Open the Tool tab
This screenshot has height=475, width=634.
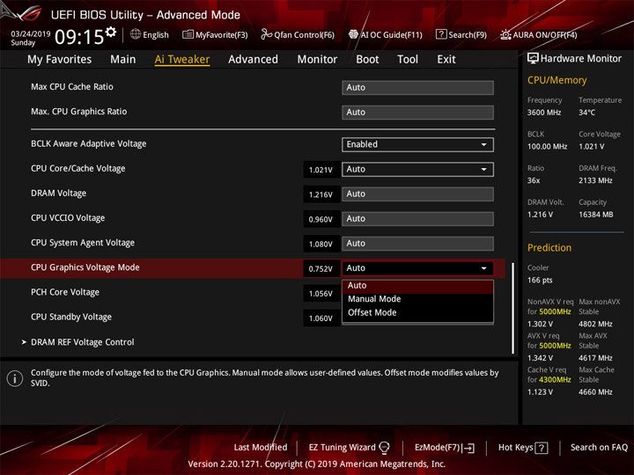(x=408, y=60)
